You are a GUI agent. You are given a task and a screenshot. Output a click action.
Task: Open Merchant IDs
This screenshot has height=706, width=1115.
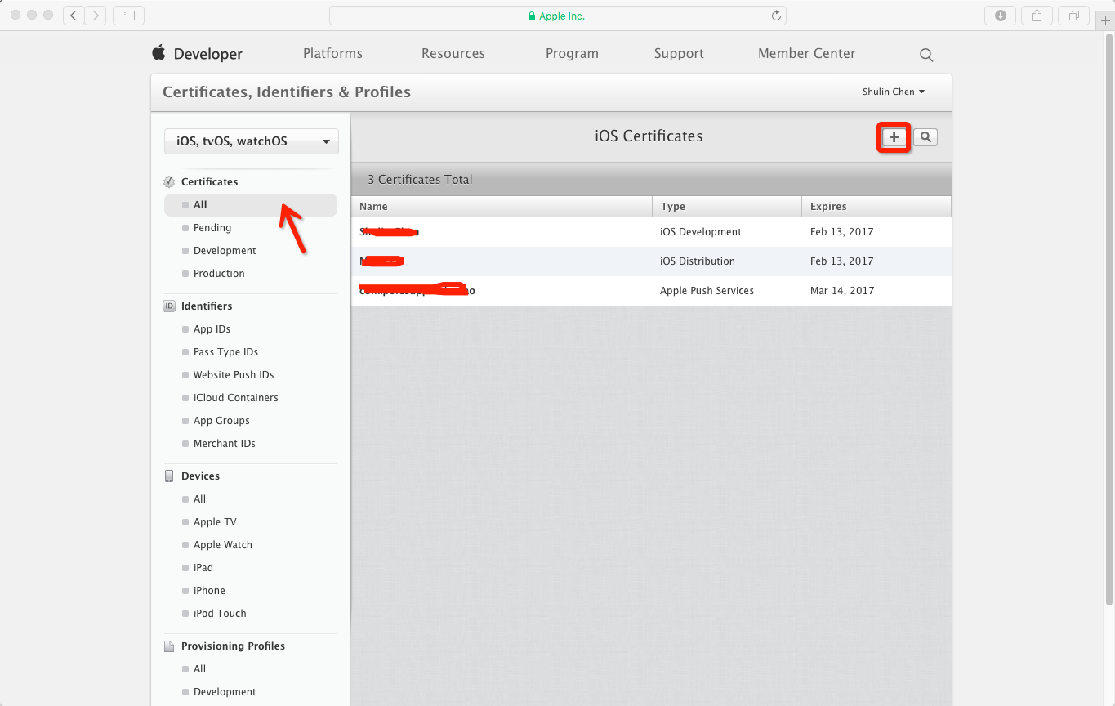tap(224, 444)
